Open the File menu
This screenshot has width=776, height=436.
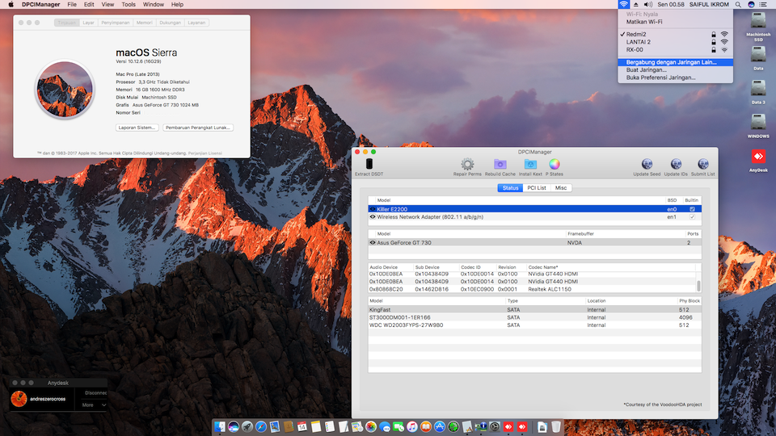tap(72, 5)
